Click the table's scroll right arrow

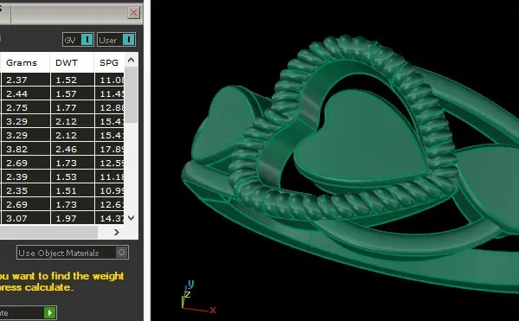(x=117, y=232)
